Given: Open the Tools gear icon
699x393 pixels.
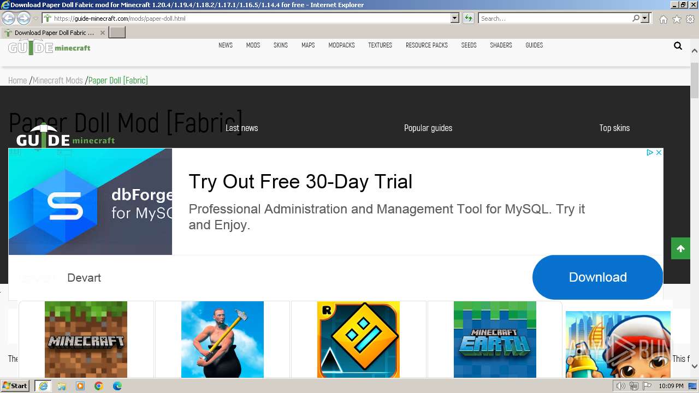Looking at the screenshot, I should [x=690, y=19].
